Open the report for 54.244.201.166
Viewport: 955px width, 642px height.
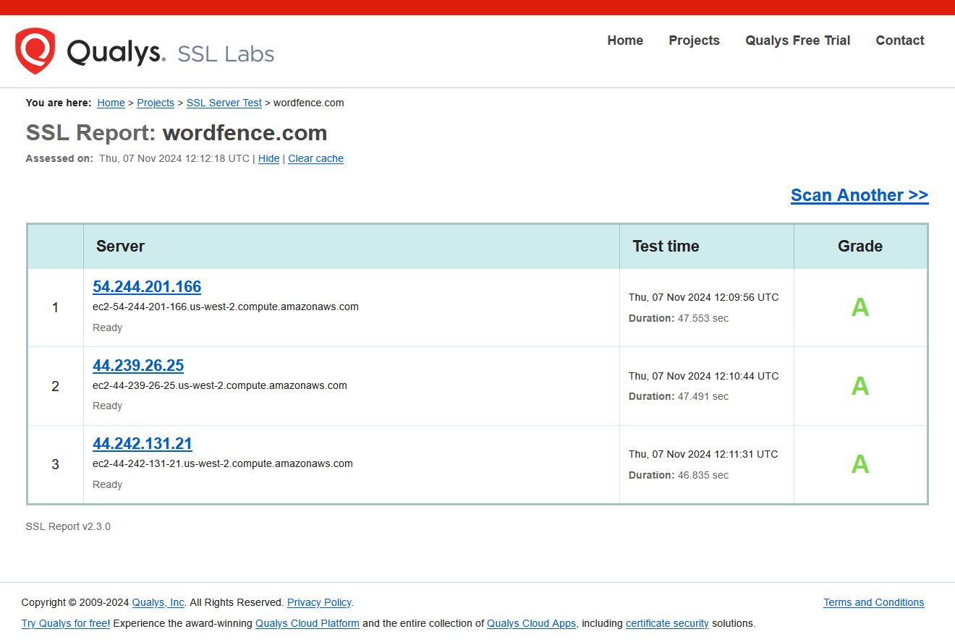pos(147,286)
